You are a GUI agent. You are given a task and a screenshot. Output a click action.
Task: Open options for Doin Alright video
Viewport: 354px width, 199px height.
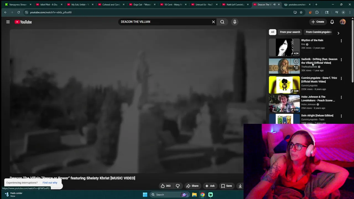point(341,116)
